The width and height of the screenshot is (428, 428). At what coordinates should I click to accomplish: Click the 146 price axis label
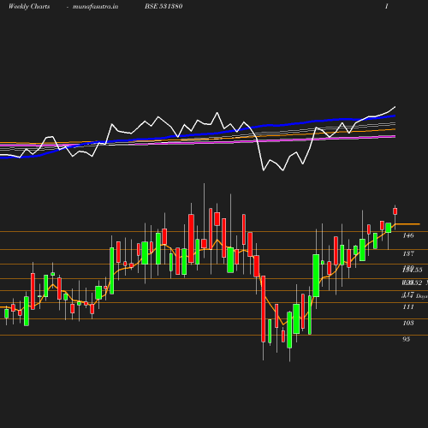[408, 235]
